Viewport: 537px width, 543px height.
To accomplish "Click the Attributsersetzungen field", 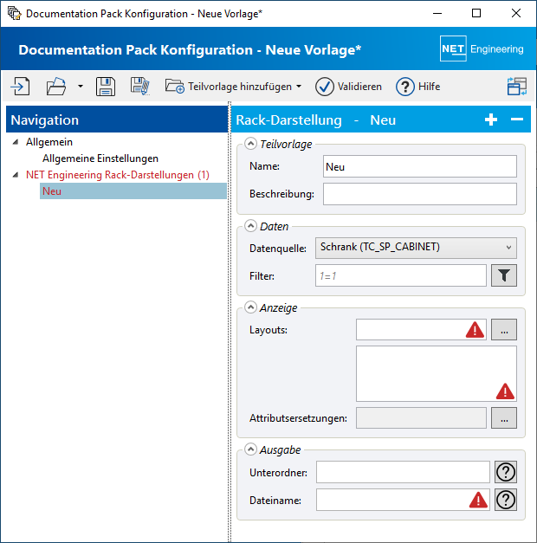I will coord(421,418).
